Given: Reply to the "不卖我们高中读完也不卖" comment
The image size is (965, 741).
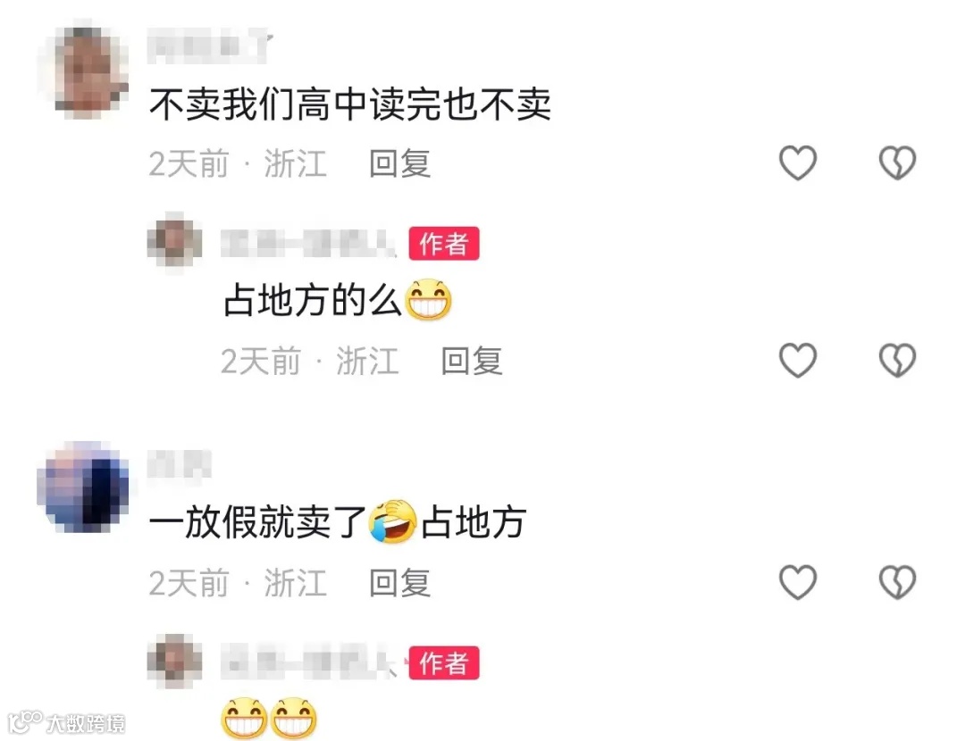Looking at the screenshot, I should (x=399, y=163).
